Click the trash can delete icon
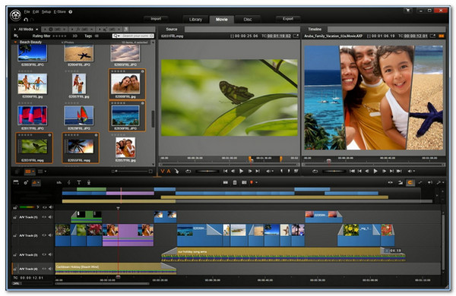Image resolution: width=456 pixels, height=296 pixels. click(235, 182)
